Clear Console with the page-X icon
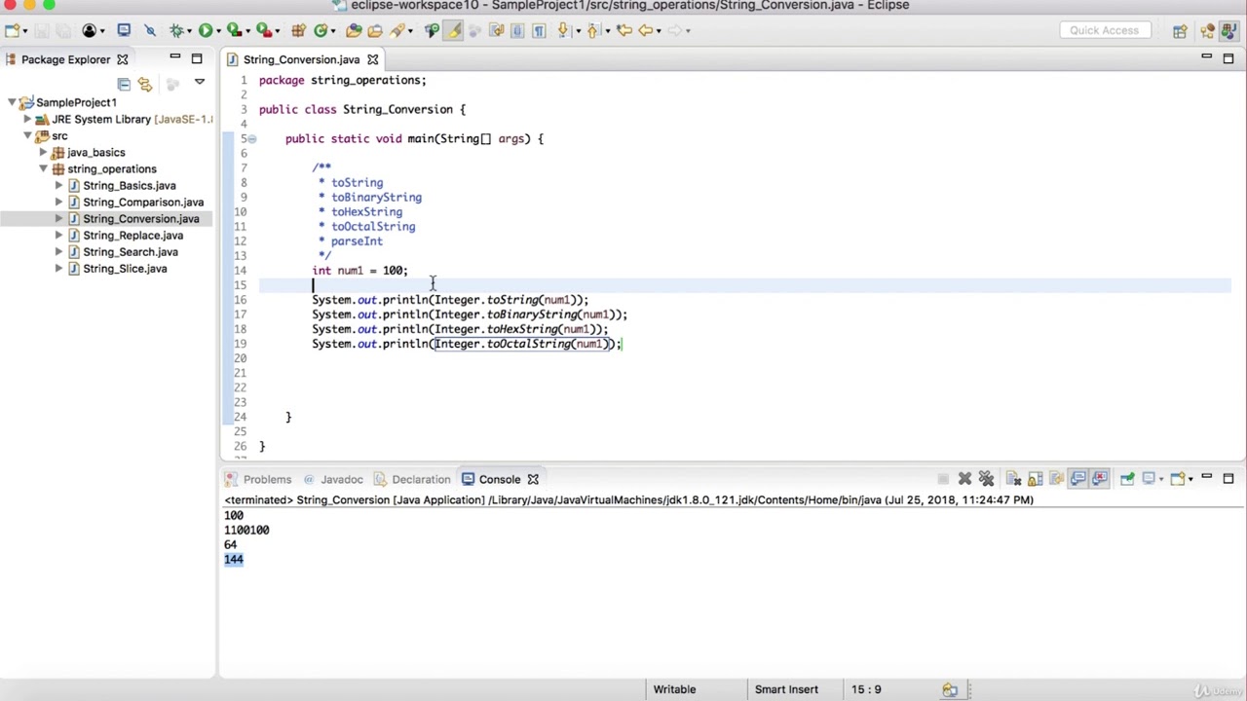 click(1013, 479)
